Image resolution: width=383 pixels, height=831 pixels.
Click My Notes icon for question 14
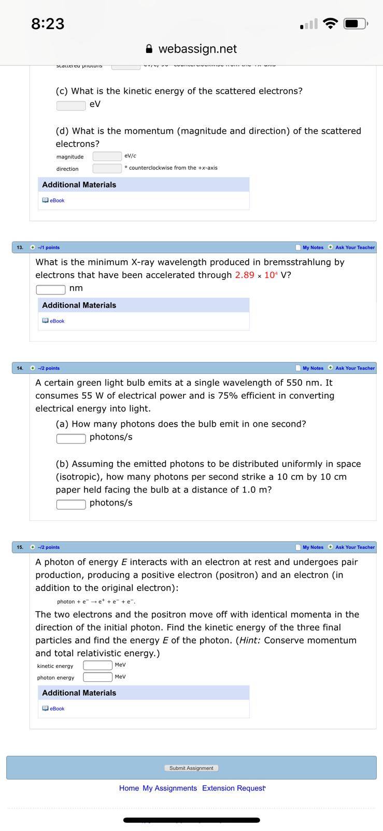298,368
